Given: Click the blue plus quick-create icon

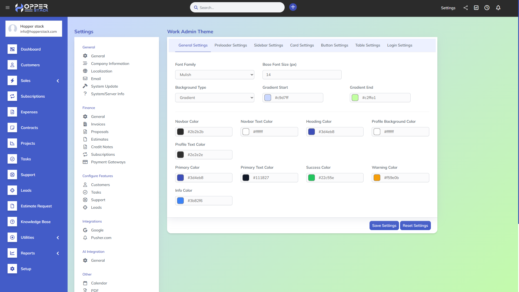Looking at the screenshot, I should coord(293,7).
